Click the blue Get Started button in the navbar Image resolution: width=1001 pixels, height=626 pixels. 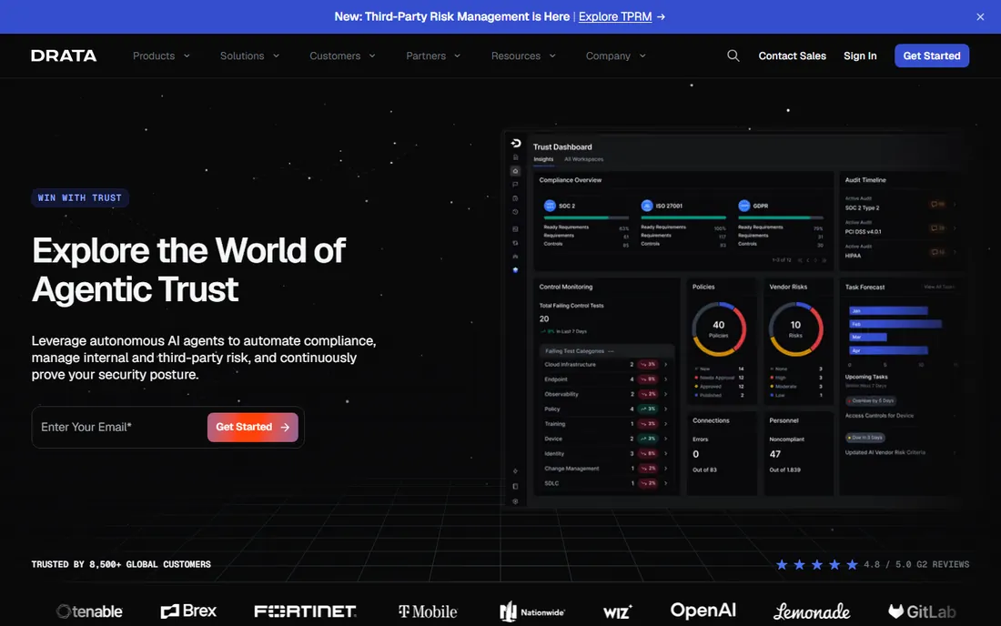(x=932, y=56)
